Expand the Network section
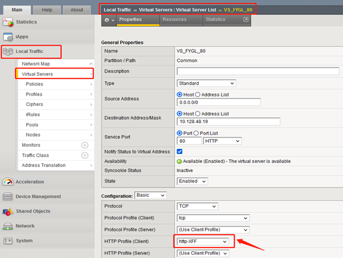 pyautogui.click(x=47, y=226)
